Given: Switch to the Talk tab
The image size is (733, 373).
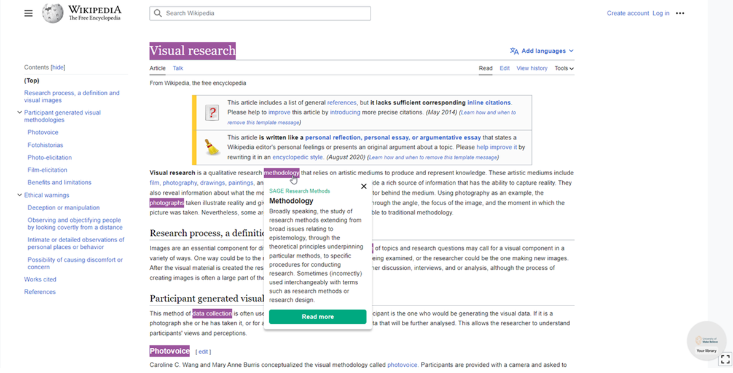Looking at the screenshot, I should pos(178,68).
